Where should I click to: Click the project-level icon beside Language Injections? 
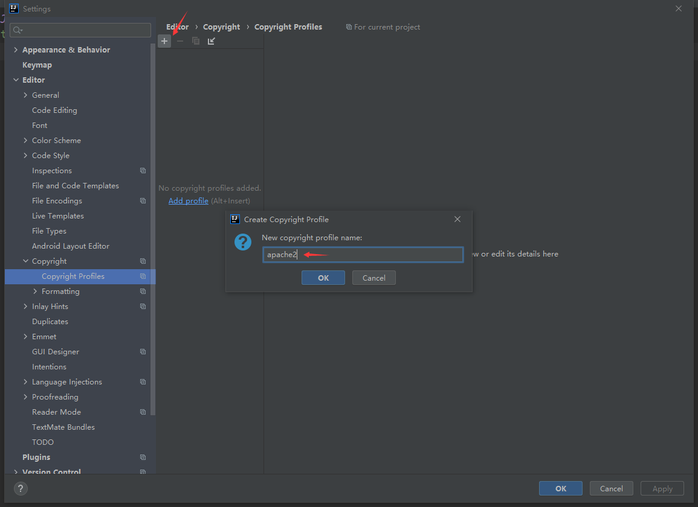click(x=143, y=382)
